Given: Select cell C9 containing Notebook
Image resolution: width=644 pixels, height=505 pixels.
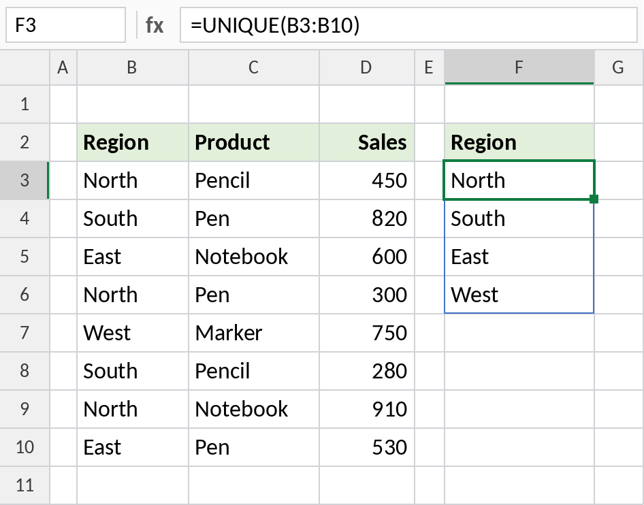Looking at the screenshot, I should pyautogui.click(x=254, y=409).
